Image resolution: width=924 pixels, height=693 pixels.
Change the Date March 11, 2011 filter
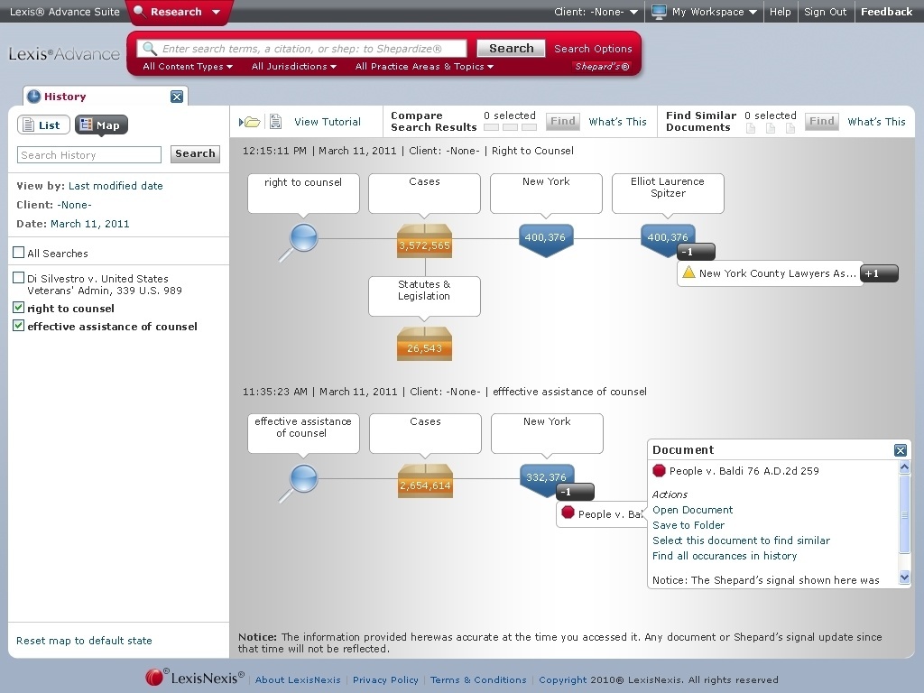click(x=89, y=224)
